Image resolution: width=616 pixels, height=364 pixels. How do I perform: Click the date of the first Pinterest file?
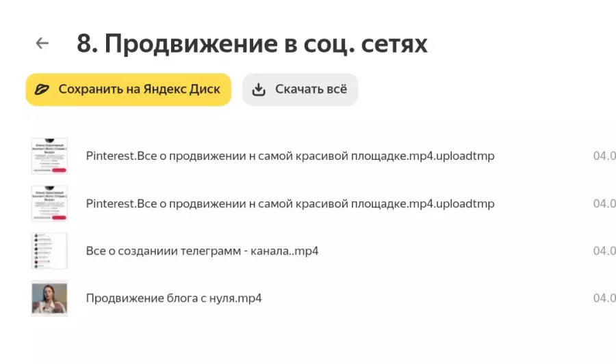(x=604, y=156)
